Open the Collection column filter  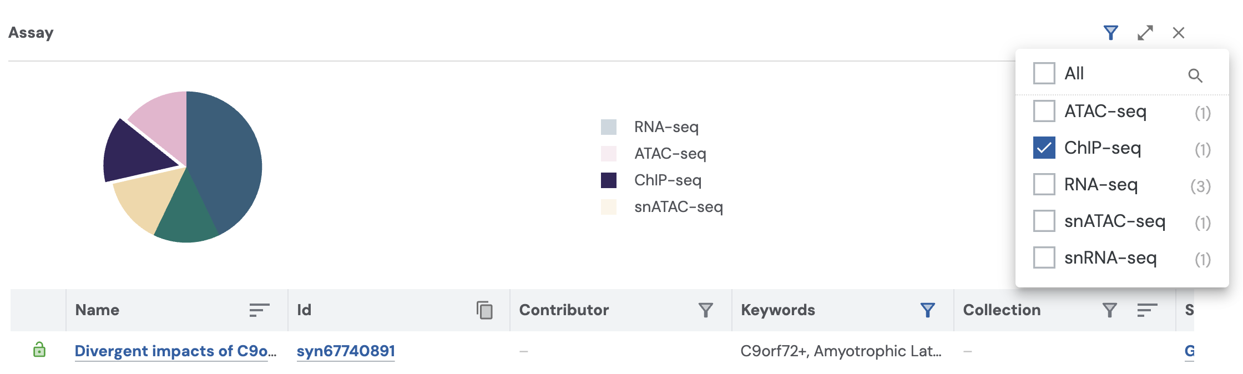[1109, 310]
